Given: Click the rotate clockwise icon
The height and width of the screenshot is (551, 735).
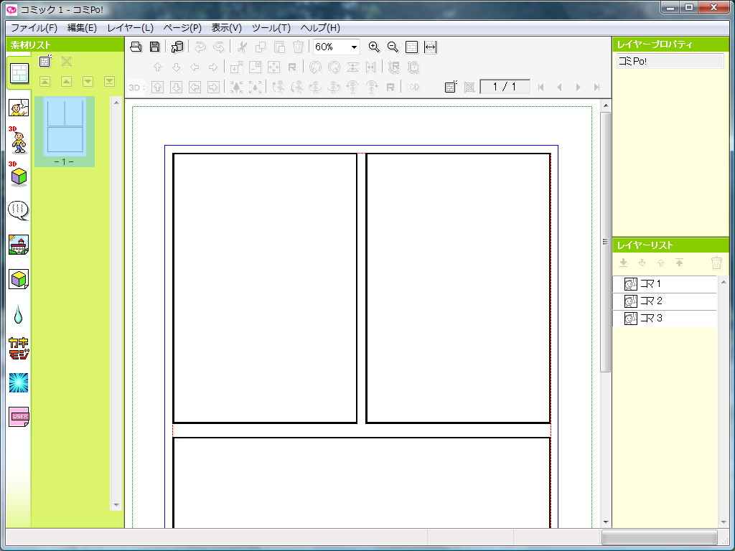Looking at the screenshot, I should coord(334,67).
